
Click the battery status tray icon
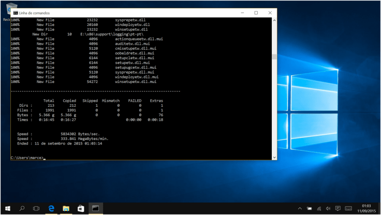point(310,208)
